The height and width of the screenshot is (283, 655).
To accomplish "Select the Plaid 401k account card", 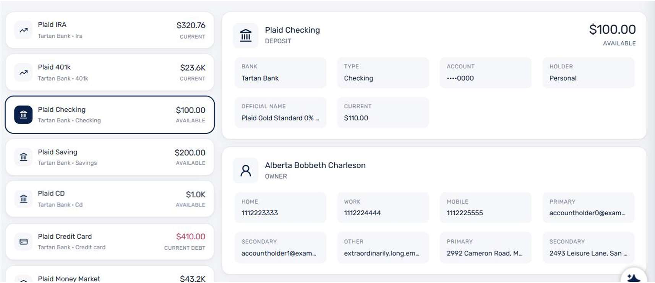I will click(x=110, y=72).
